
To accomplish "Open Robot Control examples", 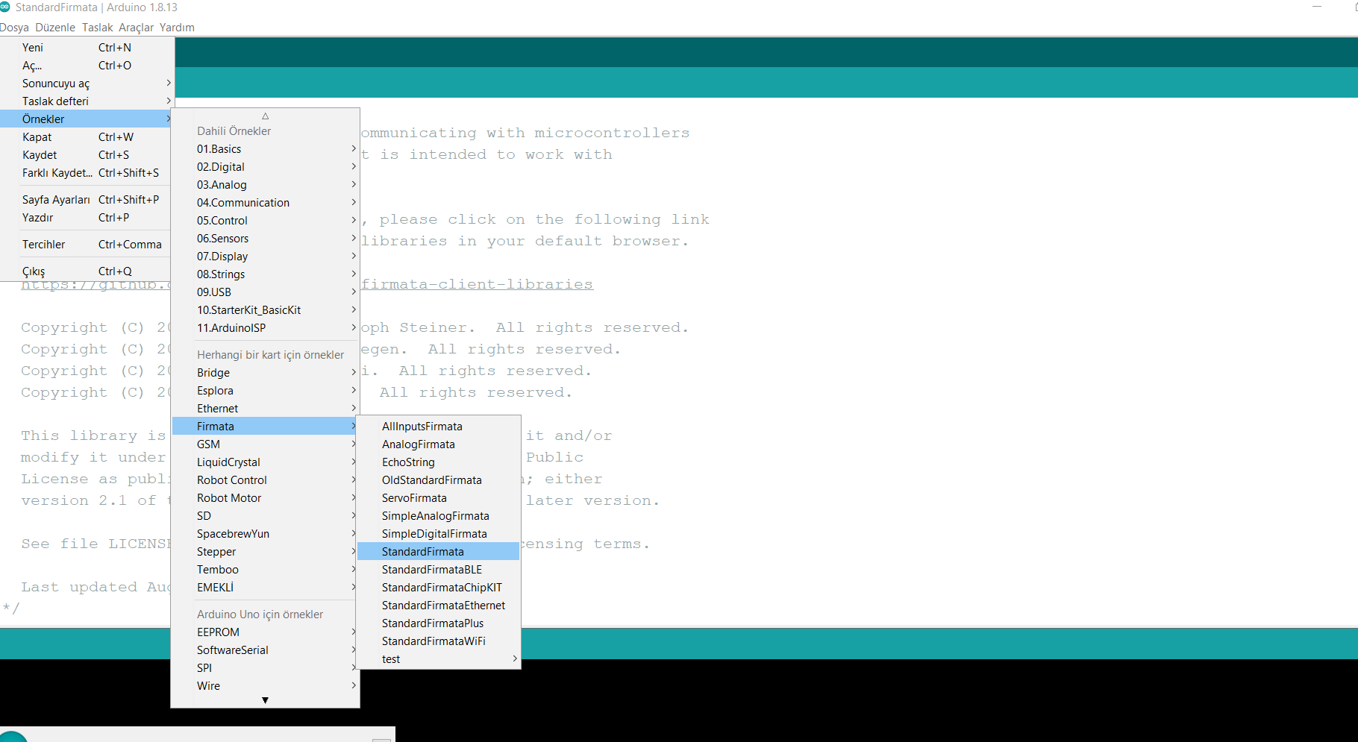I will click(266, 480).
